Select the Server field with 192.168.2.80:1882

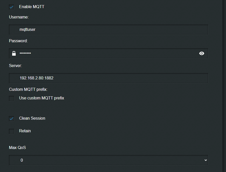point(108,78)
